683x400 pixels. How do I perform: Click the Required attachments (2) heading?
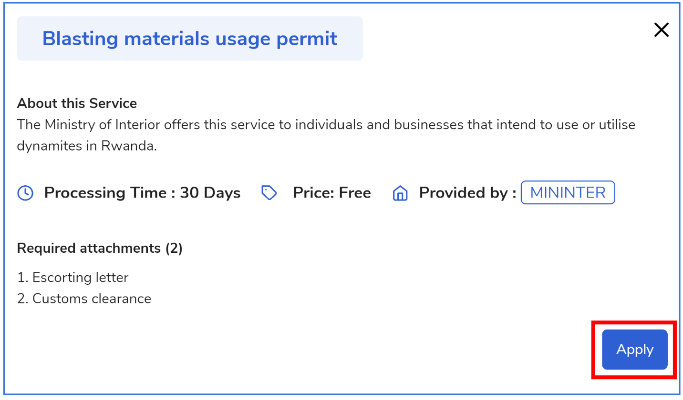[x=100, y=248]
